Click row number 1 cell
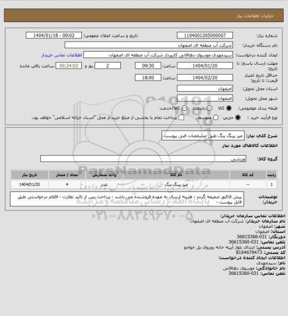 click(x=272, y=184)
